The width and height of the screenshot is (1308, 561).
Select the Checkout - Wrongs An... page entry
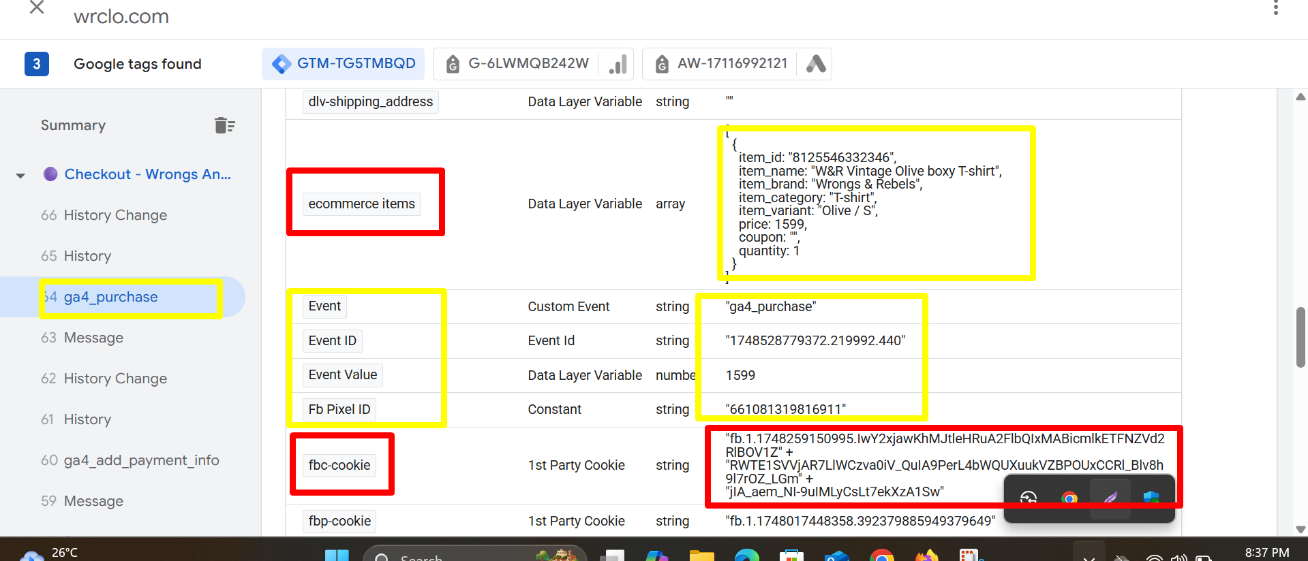pyautogui.click(x=147, y=174)
